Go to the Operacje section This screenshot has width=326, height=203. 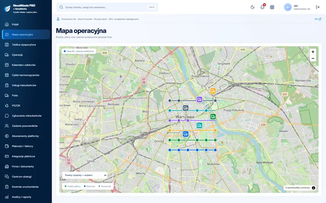pyautogui.click(x=26, y=55)
